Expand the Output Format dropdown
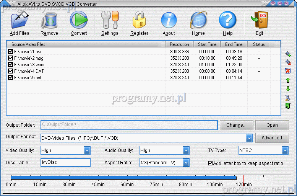Image resolution: width=297 pixels, height=196 pixels. click(249, 138)
